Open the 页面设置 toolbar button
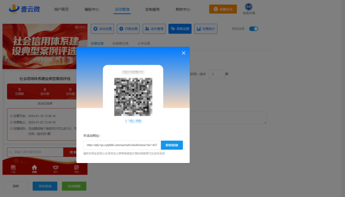This screenshot has width=345, height=197. tap(128, 29)
